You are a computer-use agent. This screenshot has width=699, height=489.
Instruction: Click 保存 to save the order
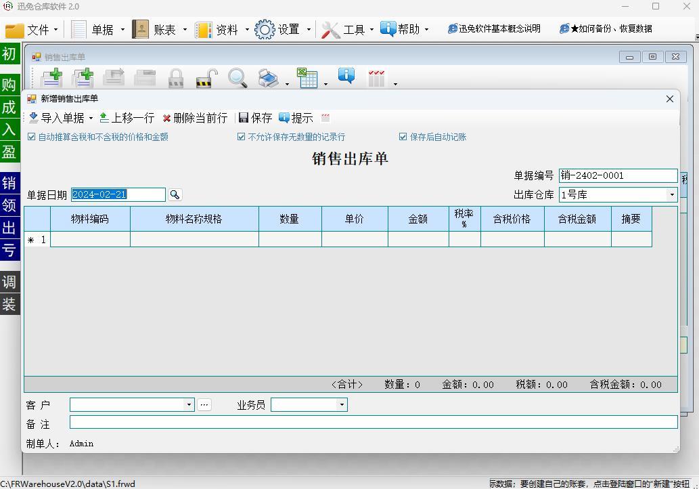pyautogui.click(x=256, y=118)
